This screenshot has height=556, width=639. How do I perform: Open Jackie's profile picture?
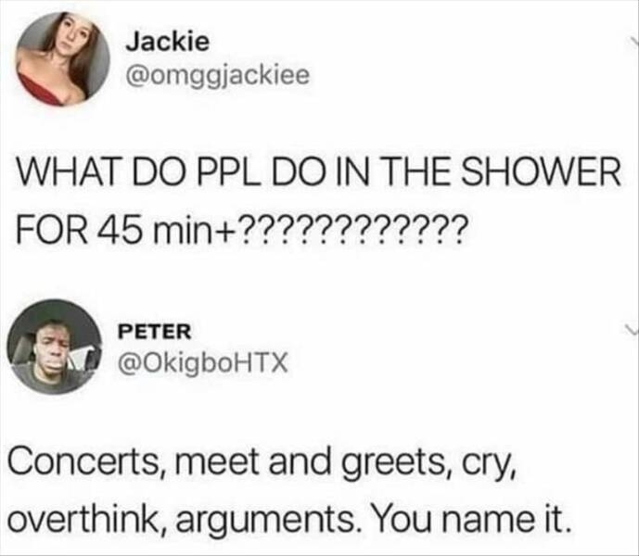click(64, 59)
